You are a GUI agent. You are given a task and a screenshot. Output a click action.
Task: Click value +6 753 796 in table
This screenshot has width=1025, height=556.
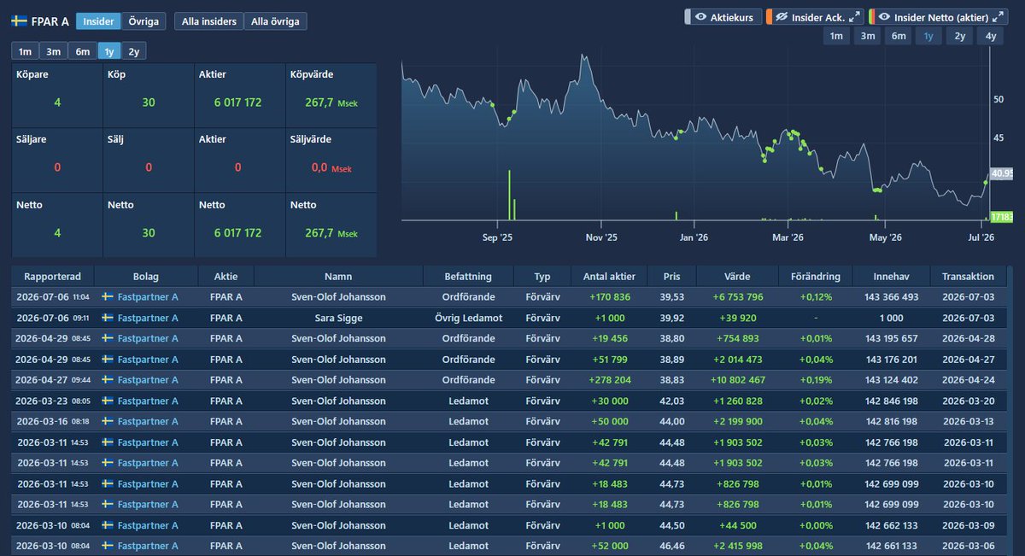(x=738, y=297)
